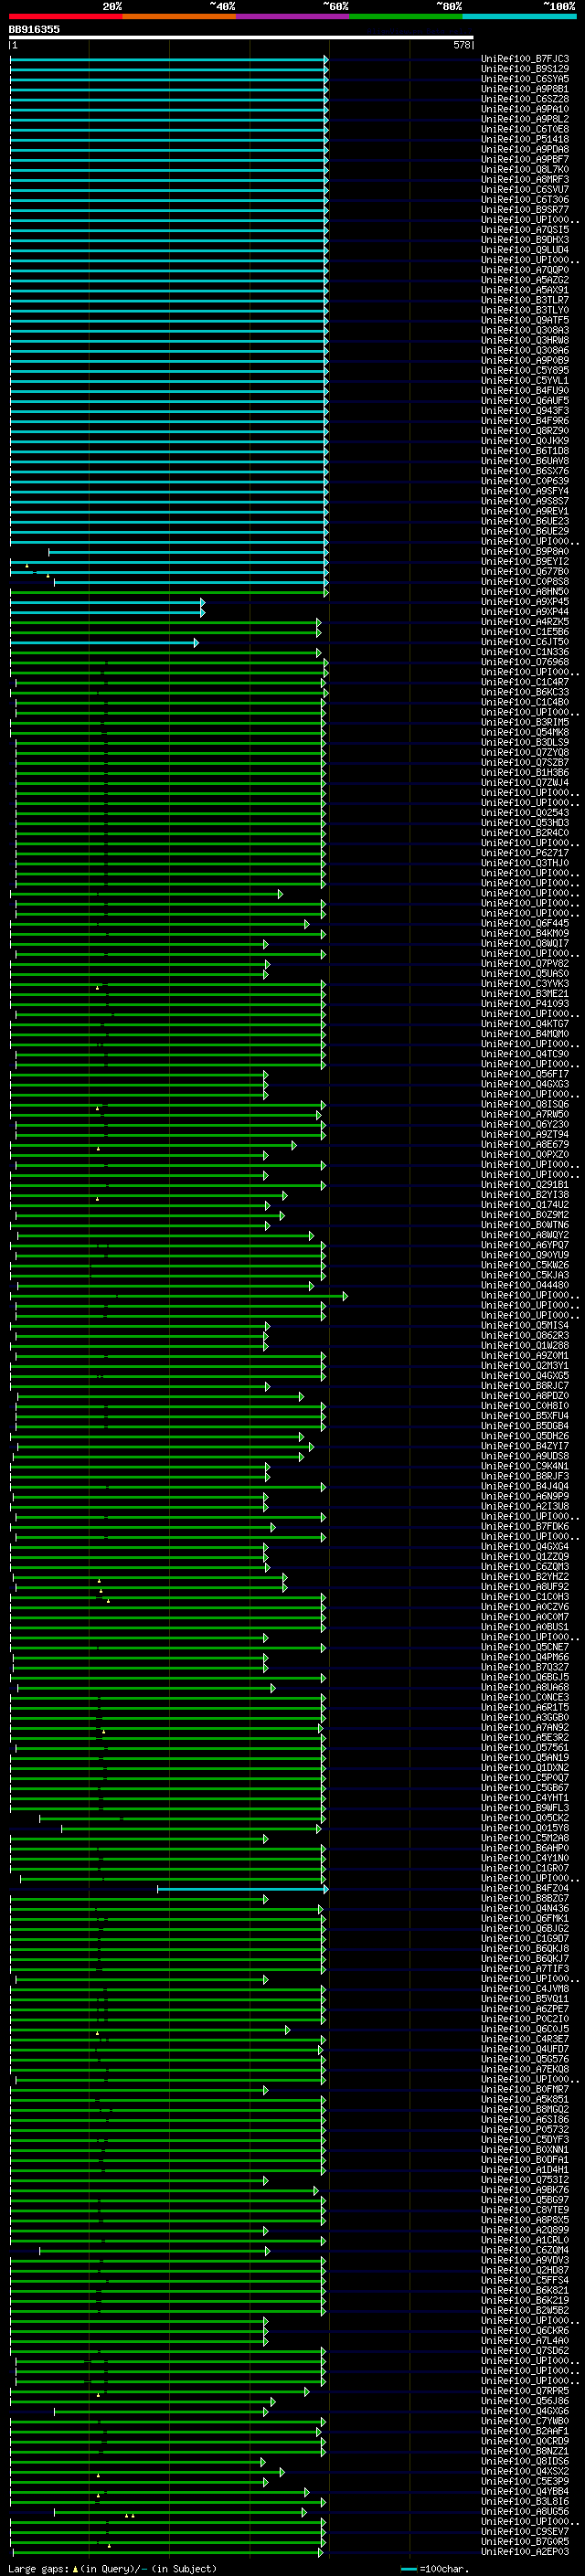Select hit label UniRef100_B3L8I6

pos(524,2501)
